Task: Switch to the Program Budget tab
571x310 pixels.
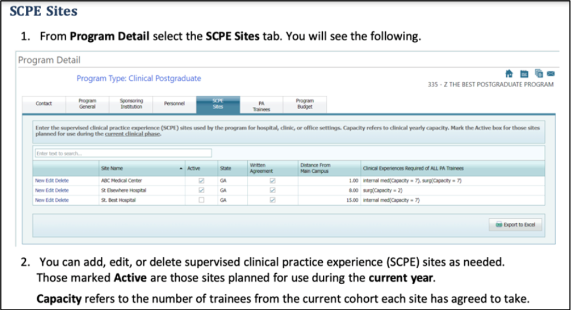Action: click(x=305, y=104)
